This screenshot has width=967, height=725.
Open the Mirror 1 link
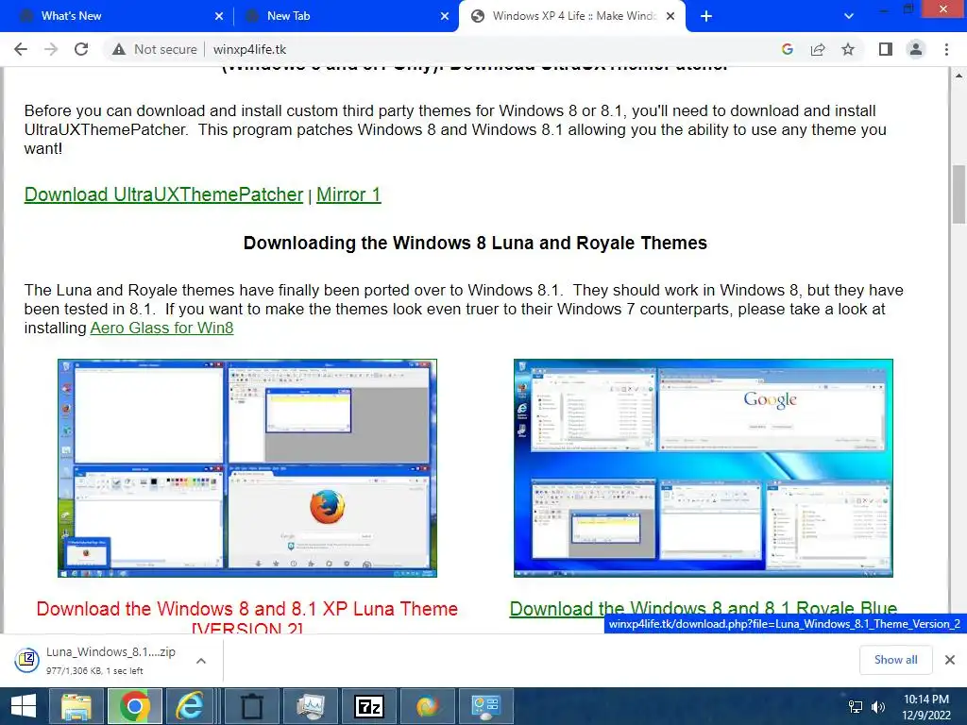coord(348,194)
